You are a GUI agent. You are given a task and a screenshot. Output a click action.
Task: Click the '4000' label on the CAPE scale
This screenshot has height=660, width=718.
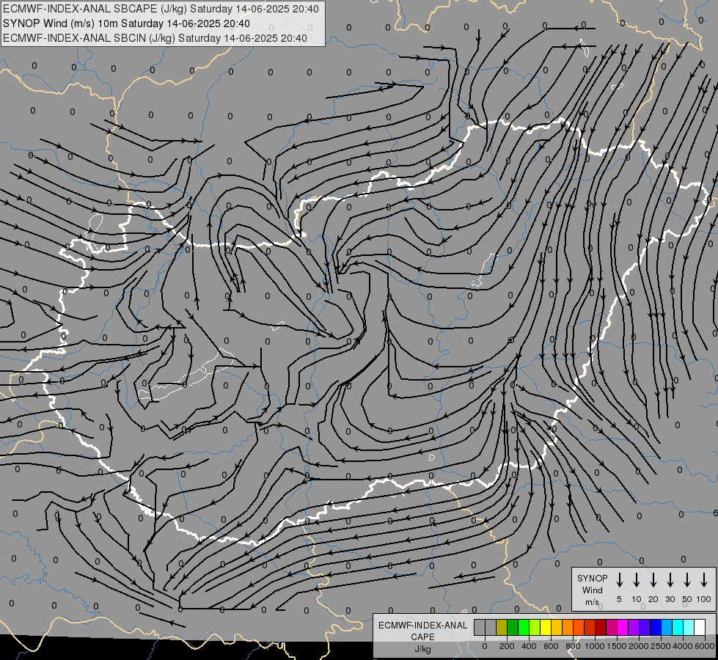(683, 646)
